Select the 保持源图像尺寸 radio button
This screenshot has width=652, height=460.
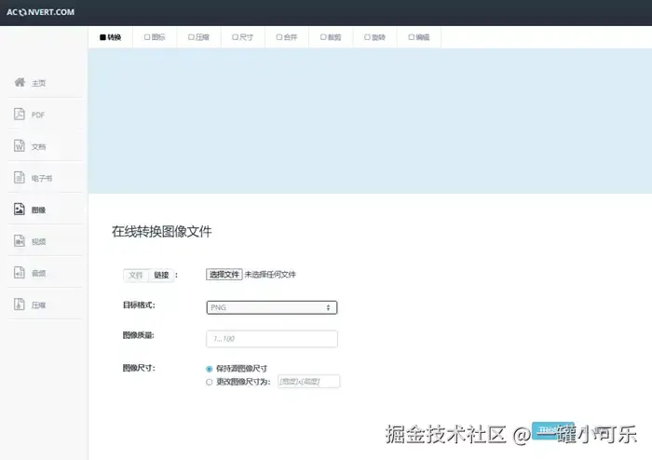coord(210,369)
